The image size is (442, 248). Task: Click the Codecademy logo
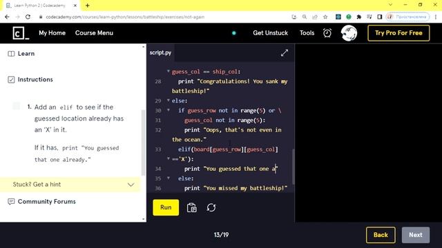coord(21,33)
